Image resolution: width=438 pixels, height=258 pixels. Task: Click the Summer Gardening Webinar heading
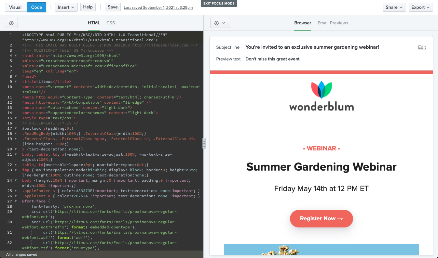[322, 167]
